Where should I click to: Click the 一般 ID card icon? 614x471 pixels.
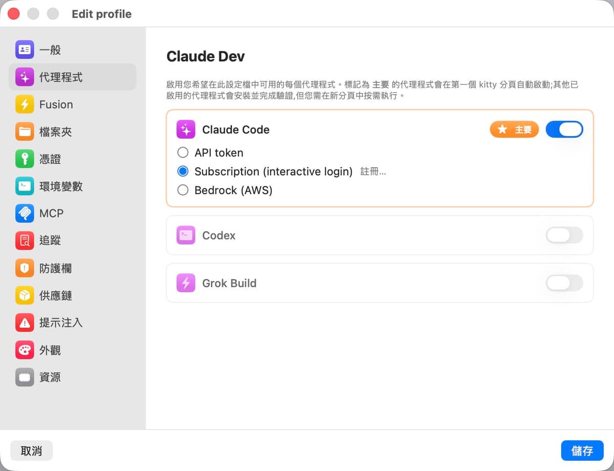pos(25,50)
